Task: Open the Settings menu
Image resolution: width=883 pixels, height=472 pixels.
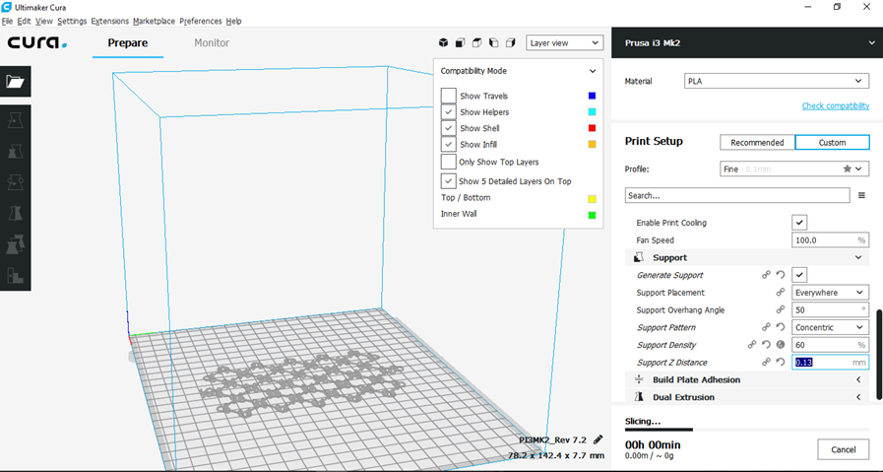Action: pos(72,21)
